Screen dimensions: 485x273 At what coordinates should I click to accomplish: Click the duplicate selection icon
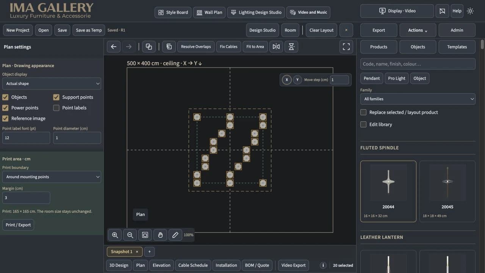point(169,47)
